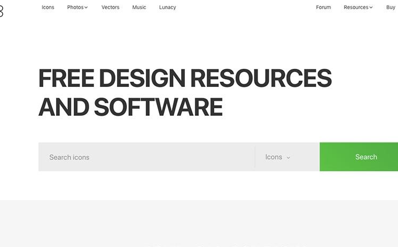Expand the chevron next to Resources
This screenshot has width=398, height=247.
click(371, 7)
